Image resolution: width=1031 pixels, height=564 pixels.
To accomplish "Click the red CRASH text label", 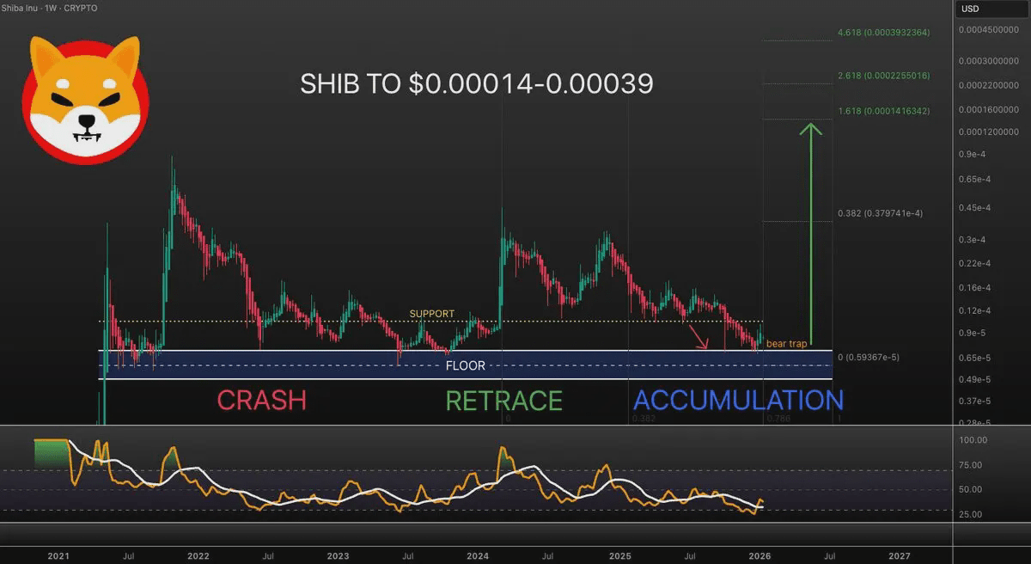I will [261, 400].
